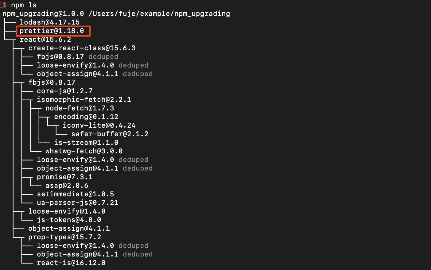The height and width of the screenshot is (270, 431).
Task: Click the react@15.6.2 tree node
Action: click(45, 40)
